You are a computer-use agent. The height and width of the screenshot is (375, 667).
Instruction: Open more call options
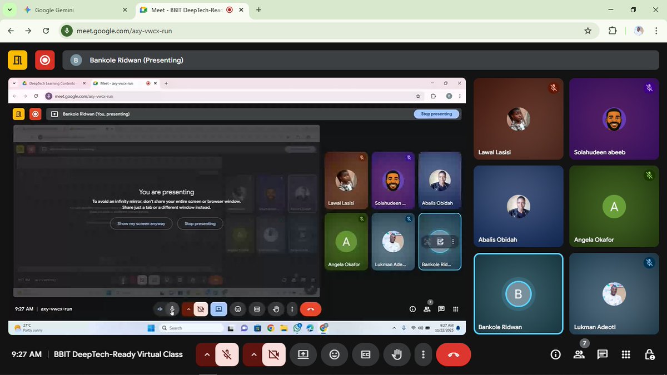[x=423, y=354]
